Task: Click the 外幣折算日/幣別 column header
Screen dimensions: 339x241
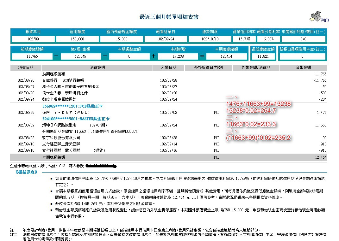Action: point(208,68)
